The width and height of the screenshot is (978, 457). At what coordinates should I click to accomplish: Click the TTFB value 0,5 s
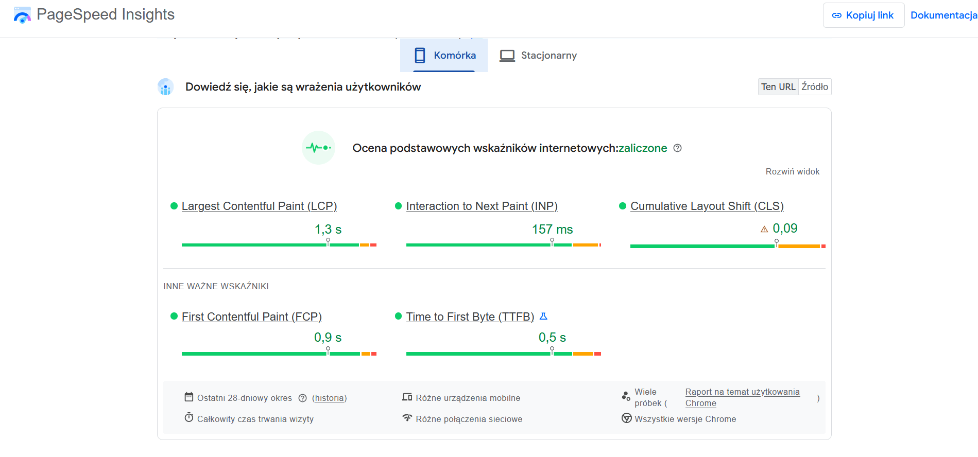click(x=552, y=337)
